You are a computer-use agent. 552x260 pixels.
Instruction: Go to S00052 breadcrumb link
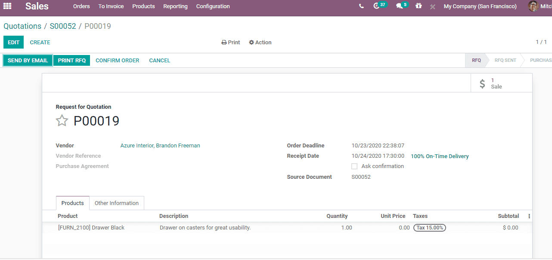coord(63,26)
